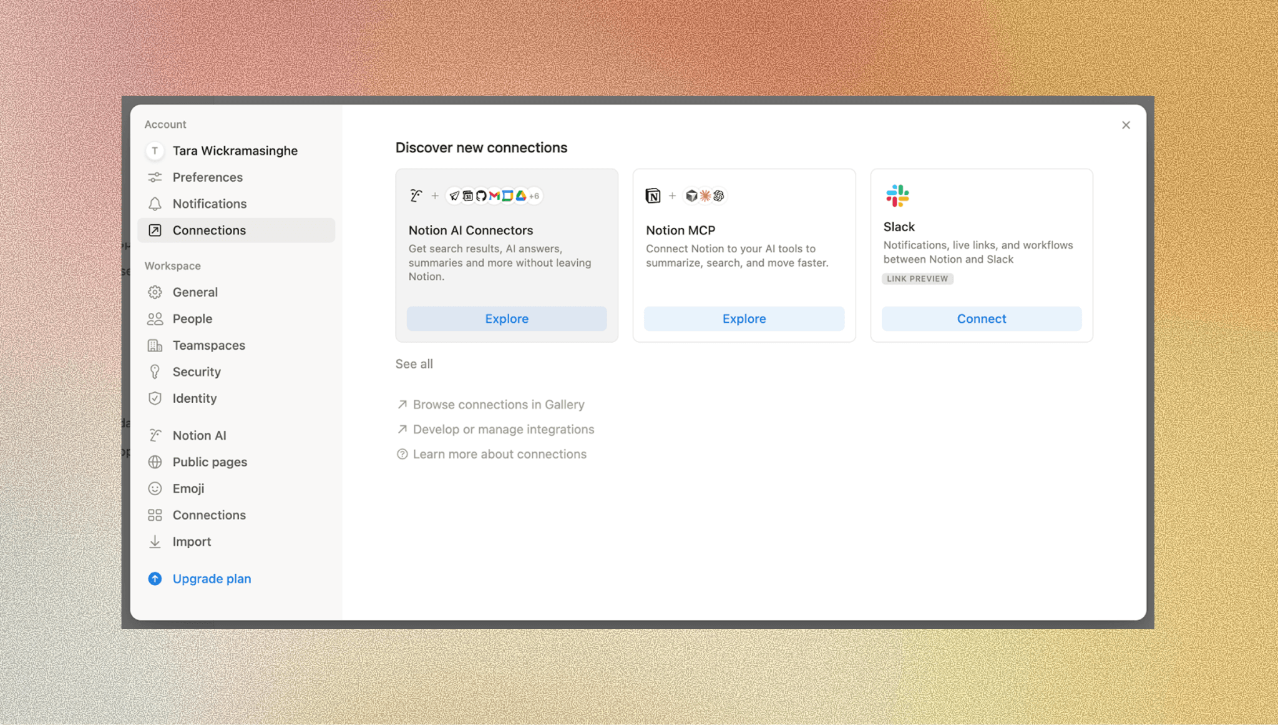Select the Gmail icon in AI Connectors card
Image resolution: width=1278 pixels, height=725 pixels.
494,196
